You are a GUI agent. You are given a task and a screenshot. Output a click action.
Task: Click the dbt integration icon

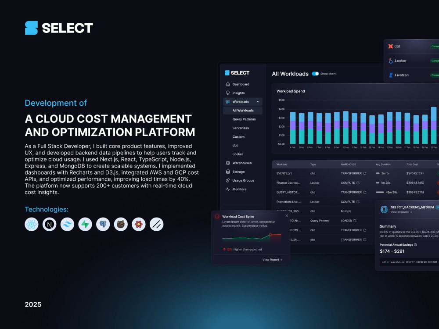(391, 46)
